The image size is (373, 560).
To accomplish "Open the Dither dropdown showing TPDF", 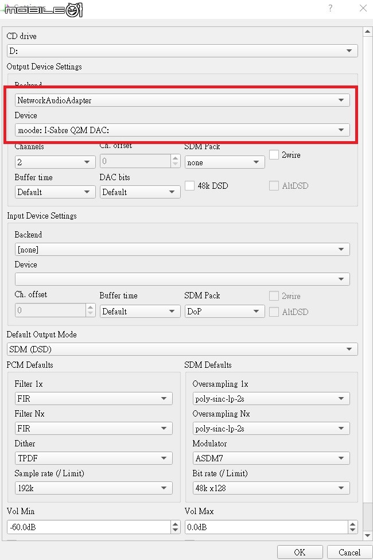I will pyautogui.click(x=94, y=458).
